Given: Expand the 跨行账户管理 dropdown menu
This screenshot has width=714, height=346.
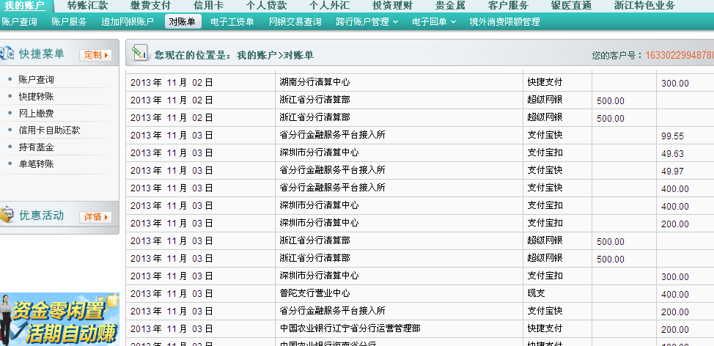Looking at the screenshot, I should coord(367,22).
